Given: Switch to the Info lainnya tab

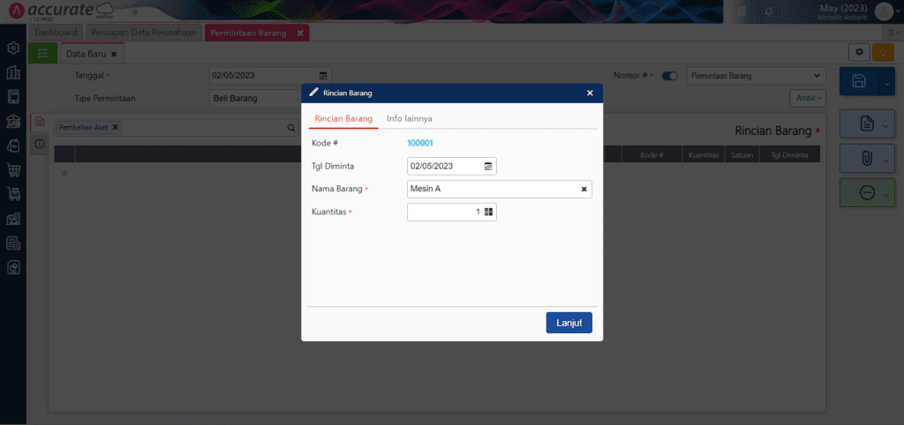Looking at the screenshot, I should click(x=410, y=119).
